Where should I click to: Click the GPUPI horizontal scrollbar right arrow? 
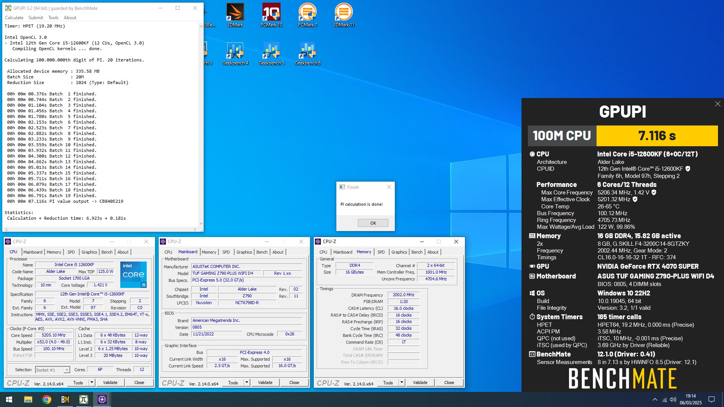(195, 229)
